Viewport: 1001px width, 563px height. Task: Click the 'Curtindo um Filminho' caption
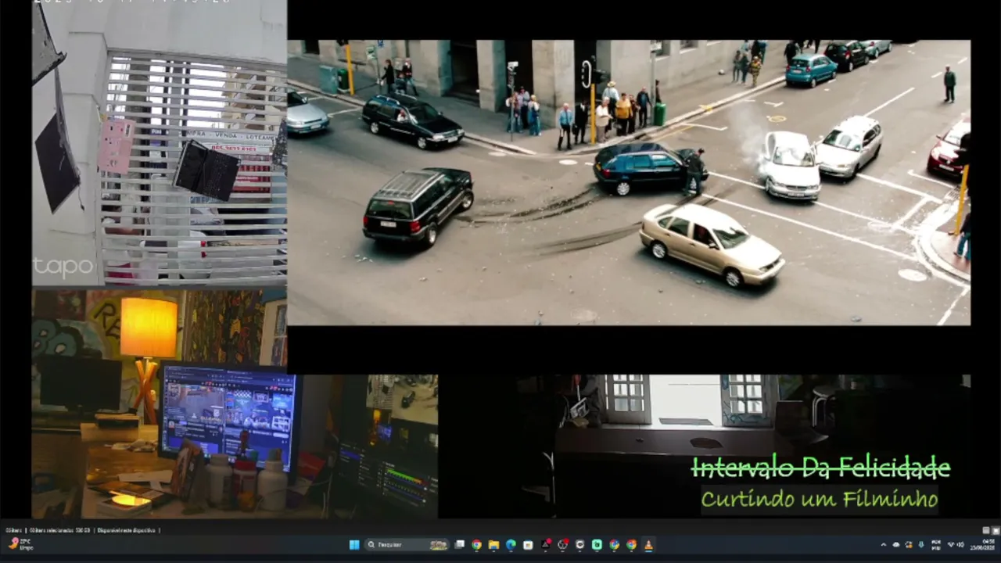click(819, 498)
